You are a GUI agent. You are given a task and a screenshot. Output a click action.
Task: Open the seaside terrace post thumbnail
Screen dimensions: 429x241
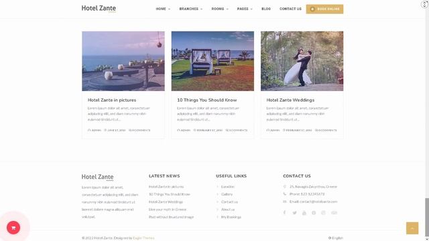coord(123,61)
